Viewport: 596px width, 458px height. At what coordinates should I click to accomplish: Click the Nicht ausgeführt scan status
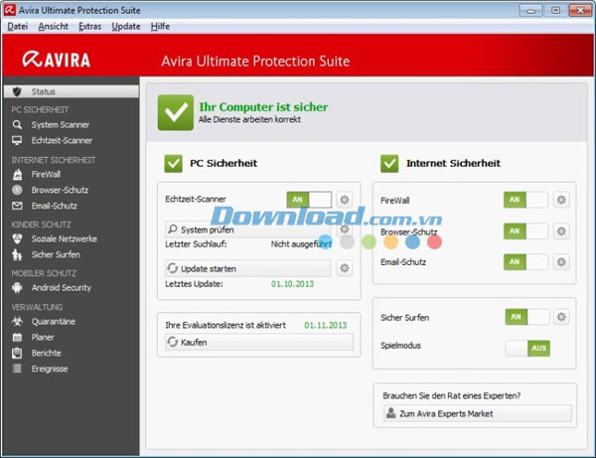(301, 244)
